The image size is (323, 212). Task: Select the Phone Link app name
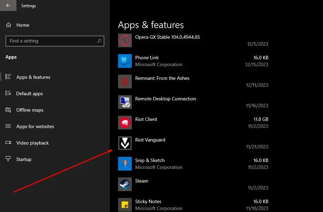pyautogui.click(x=147, y=58)
